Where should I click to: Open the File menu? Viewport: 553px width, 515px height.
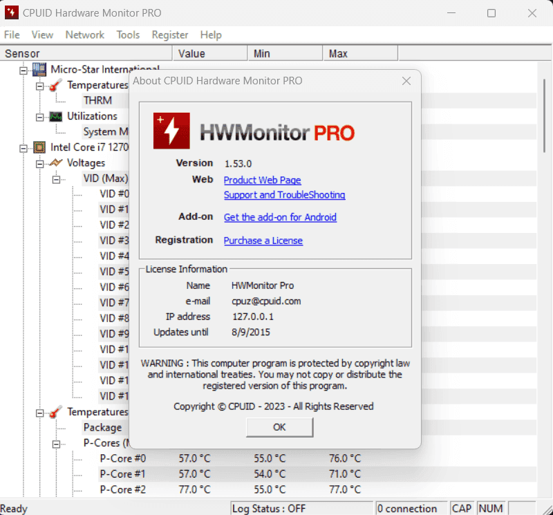coord(12,35)
